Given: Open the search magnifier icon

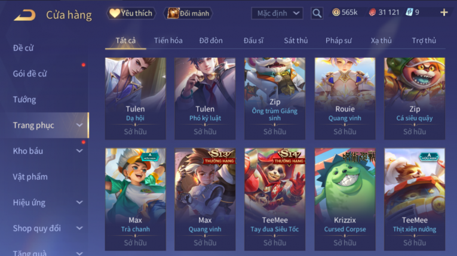Looking at the screenshot, I should point(317,13).
